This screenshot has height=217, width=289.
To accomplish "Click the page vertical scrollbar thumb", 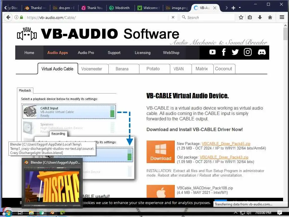I will coord(286,34).
